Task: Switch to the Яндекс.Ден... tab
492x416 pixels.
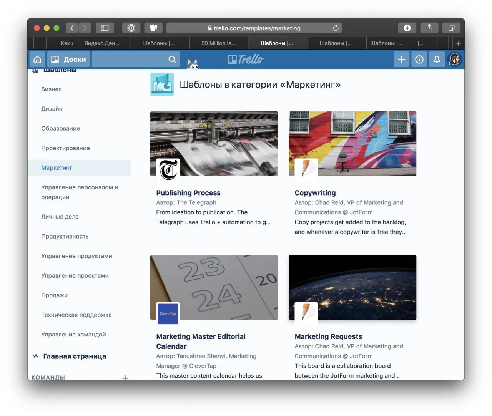Action: 102,43
